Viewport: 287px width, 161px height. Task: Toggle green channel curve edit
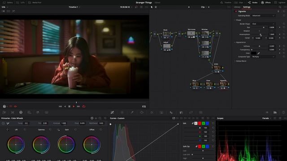click(x=203, y=123)
